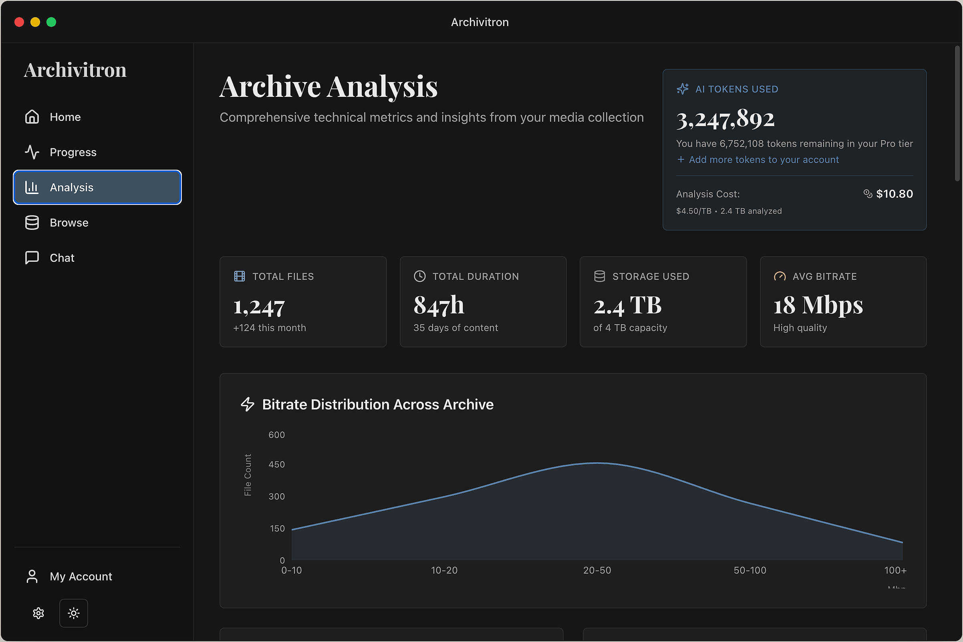Image resolution: width=963 pixels, height=642 pixels.
Task: Click the Storage Used card
Action: tap(663, 302)
